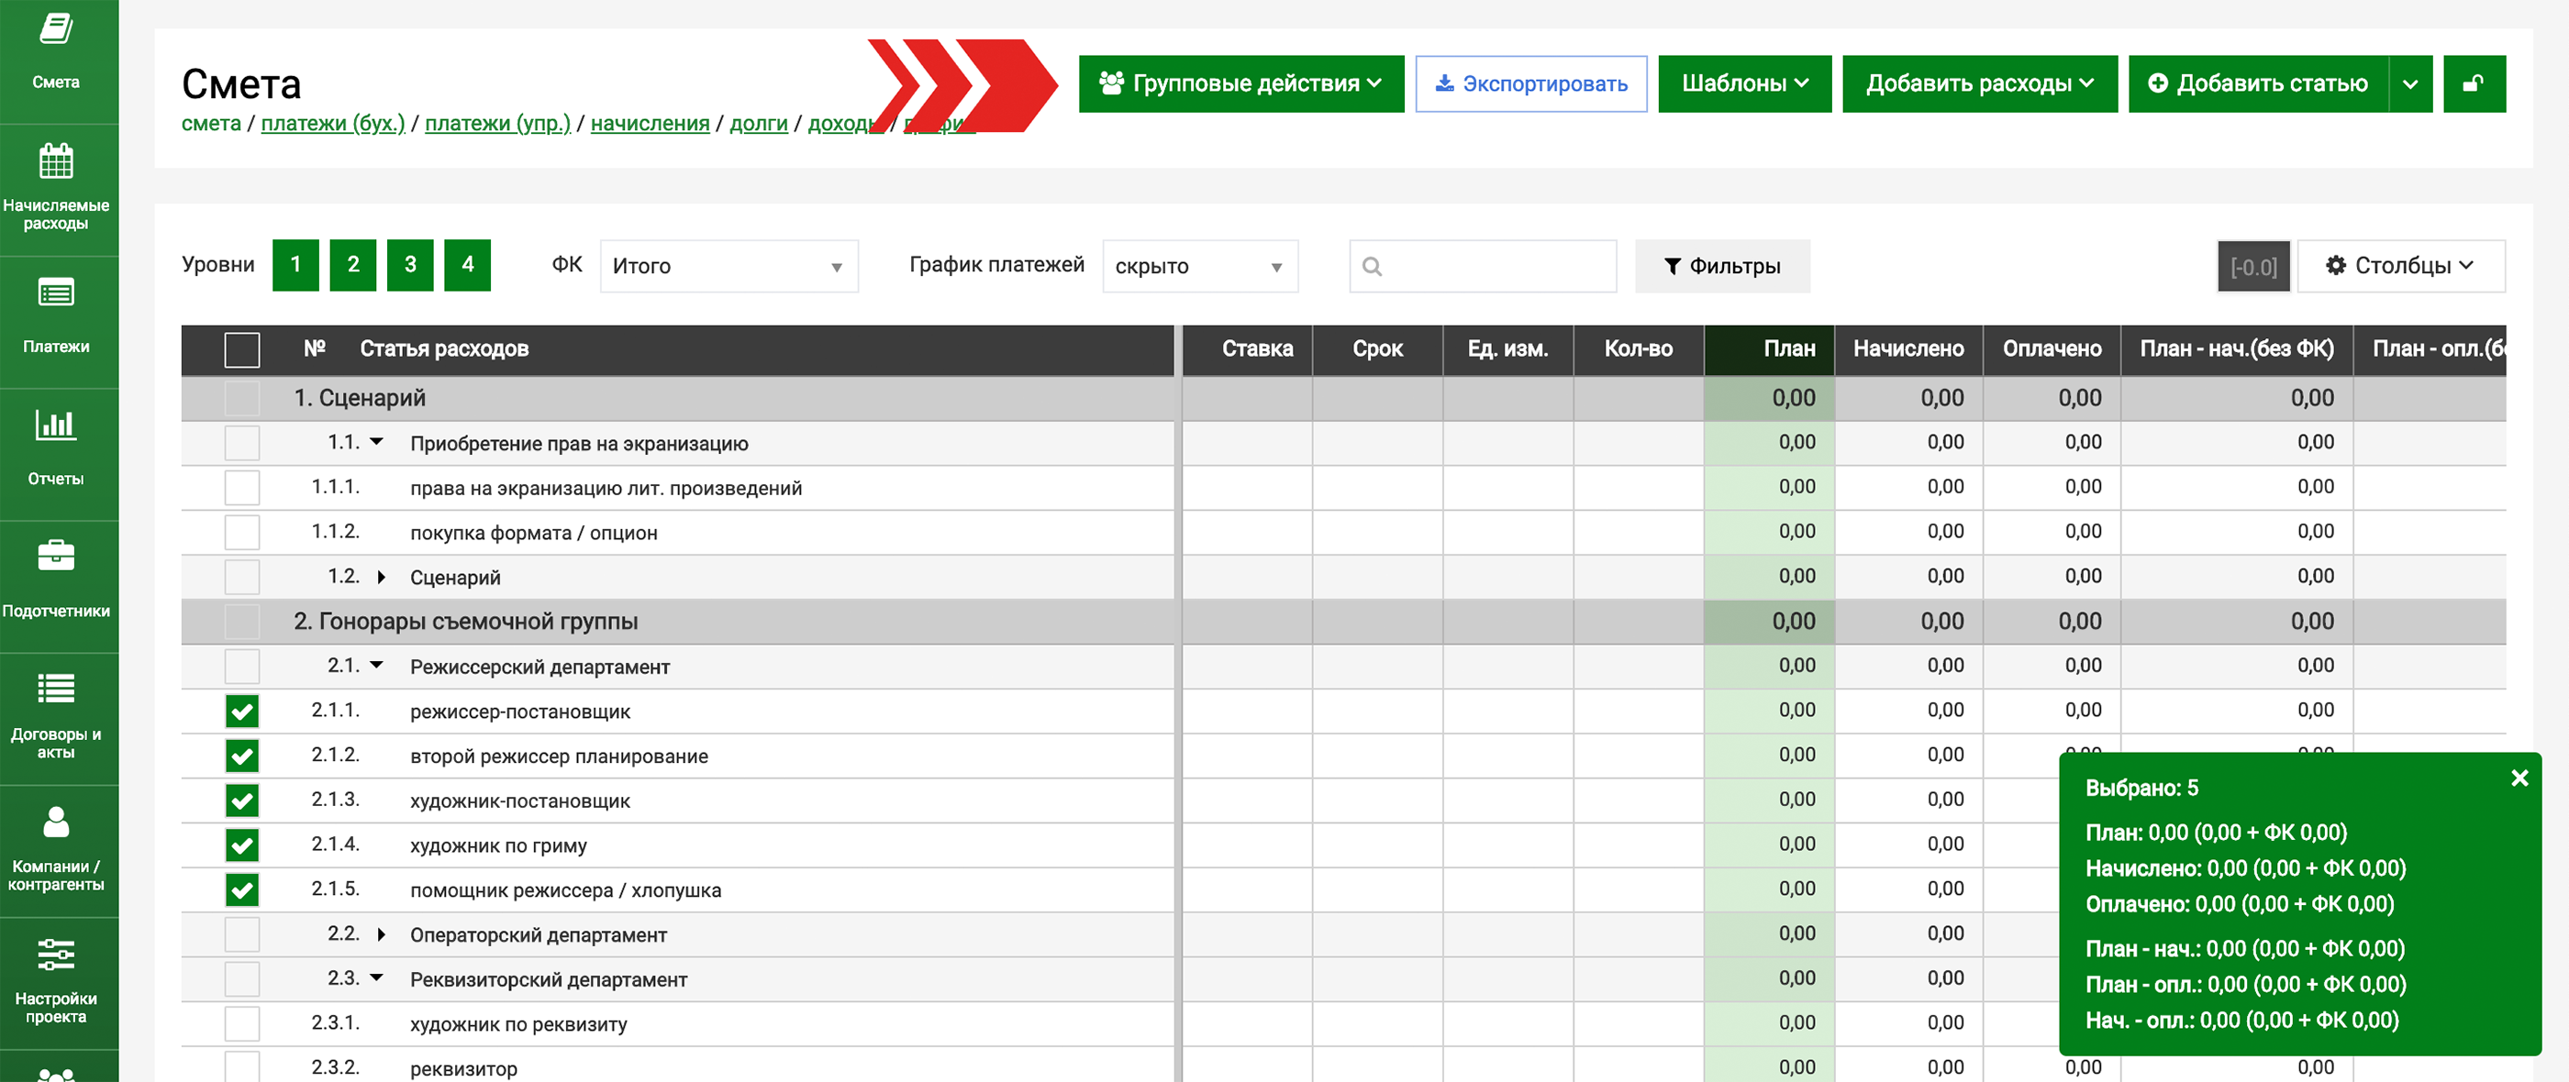Click the Срок column header
The image size is (2569, 1082).
(x=1377, y=349)
